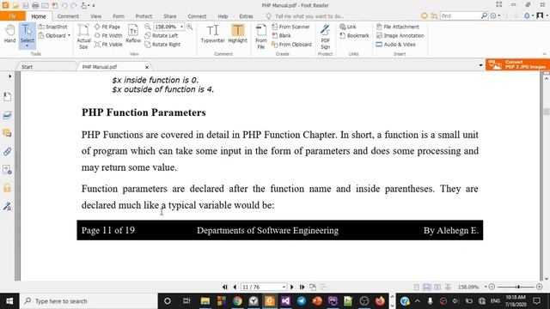Open the Comments side panel
The image size is (550, 309).
point(7,133)
